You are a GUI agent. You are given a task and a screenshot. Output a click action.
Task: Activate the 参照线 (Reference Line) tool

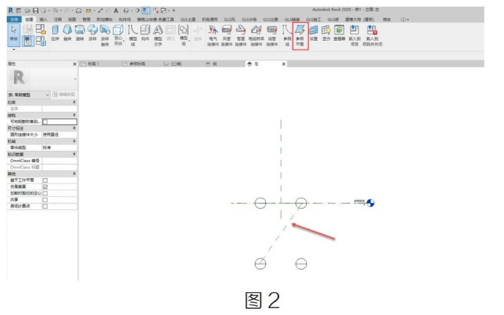click(287, 35)
